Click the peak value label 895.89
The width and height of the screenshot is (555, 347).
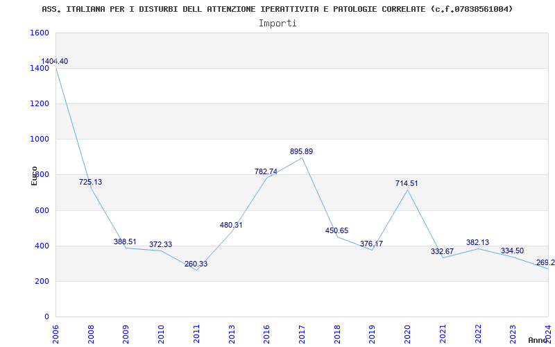302,151
